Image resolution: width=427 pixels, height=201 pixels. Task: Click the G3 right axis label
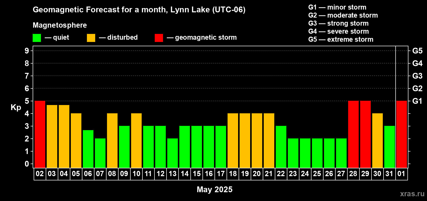coord(417,76)
